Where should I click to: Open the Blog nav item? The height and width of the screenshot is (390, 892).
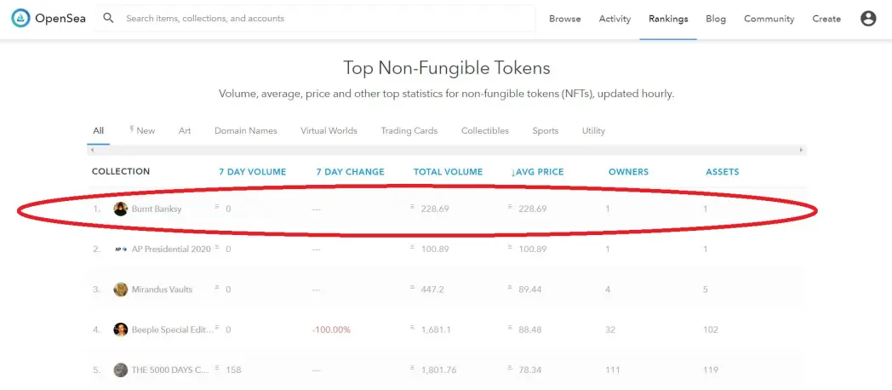[716, 19]
